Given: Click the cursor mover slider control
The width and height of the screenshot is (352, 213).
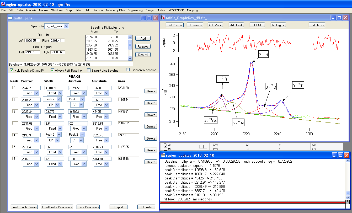Looking at the screenshot, I should tap(203, 147).
